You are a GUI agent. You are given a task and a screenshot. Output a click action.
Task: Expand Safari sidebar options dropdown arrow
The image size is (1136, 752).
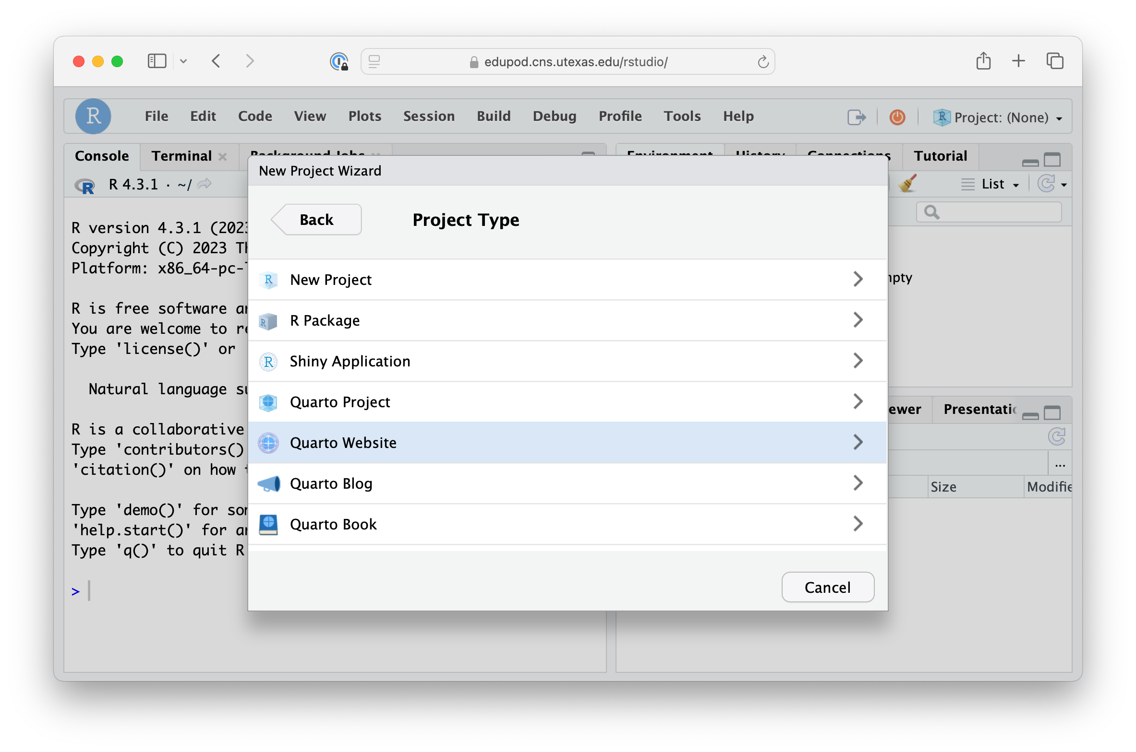point(183,61)
